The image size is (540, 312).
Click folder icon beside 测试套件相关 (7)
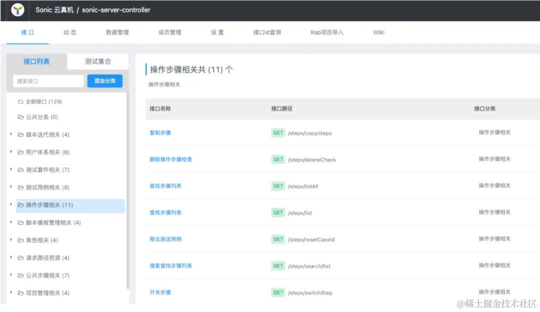(20, 170)
